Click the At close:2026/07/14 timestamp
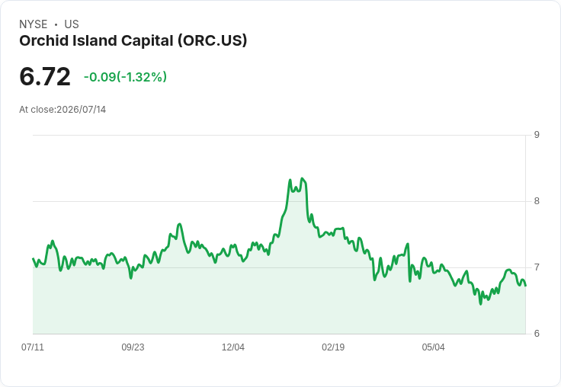 click(x=63, y=110)
